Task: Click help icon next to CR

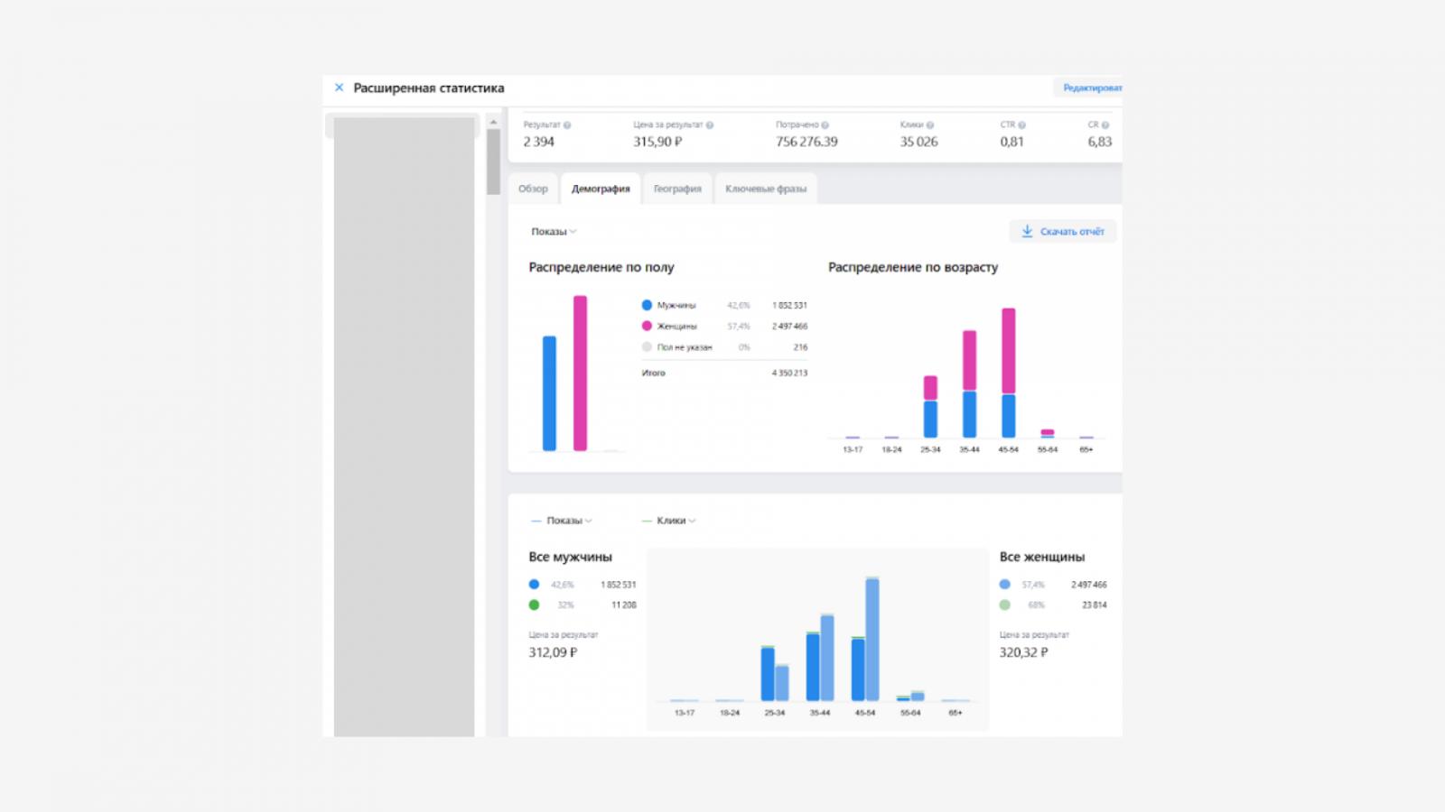Action: (x=1105, y=125)
